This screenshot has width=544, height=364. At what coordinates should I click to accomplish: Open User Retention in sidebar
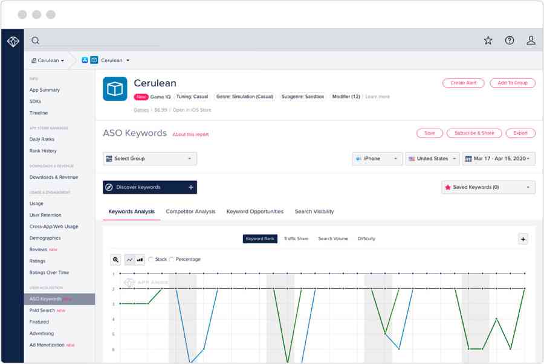point(45,215)
